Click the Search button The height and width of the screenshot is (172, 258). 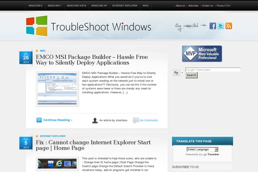pos(191,75)
